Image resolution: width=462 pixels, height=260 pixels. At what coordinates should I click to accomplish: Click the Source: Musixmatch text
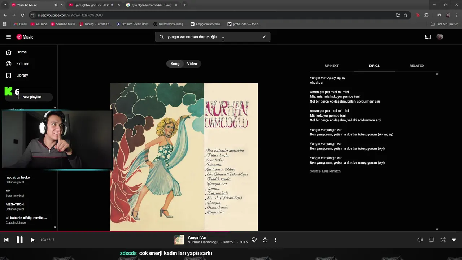(x=325, y=171)
